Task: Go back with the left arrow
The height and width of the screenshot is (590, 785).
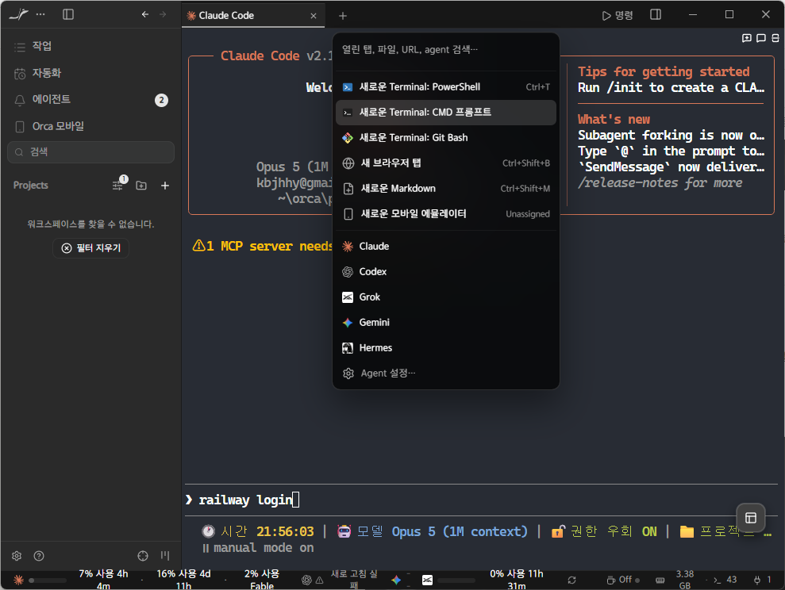Action: pos(144,14)
